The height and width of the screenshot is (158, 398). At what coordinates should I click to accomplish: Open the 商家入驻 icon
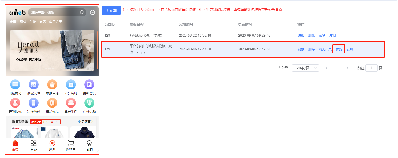pos(34,85)
